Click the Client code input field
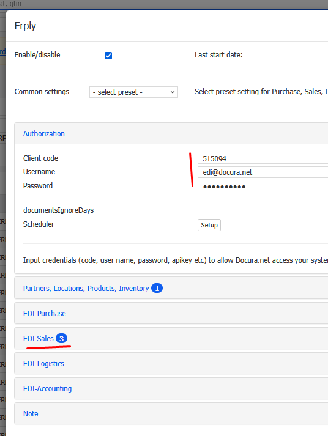Viewport: 328px width, 436px height. tap(263, 158)
